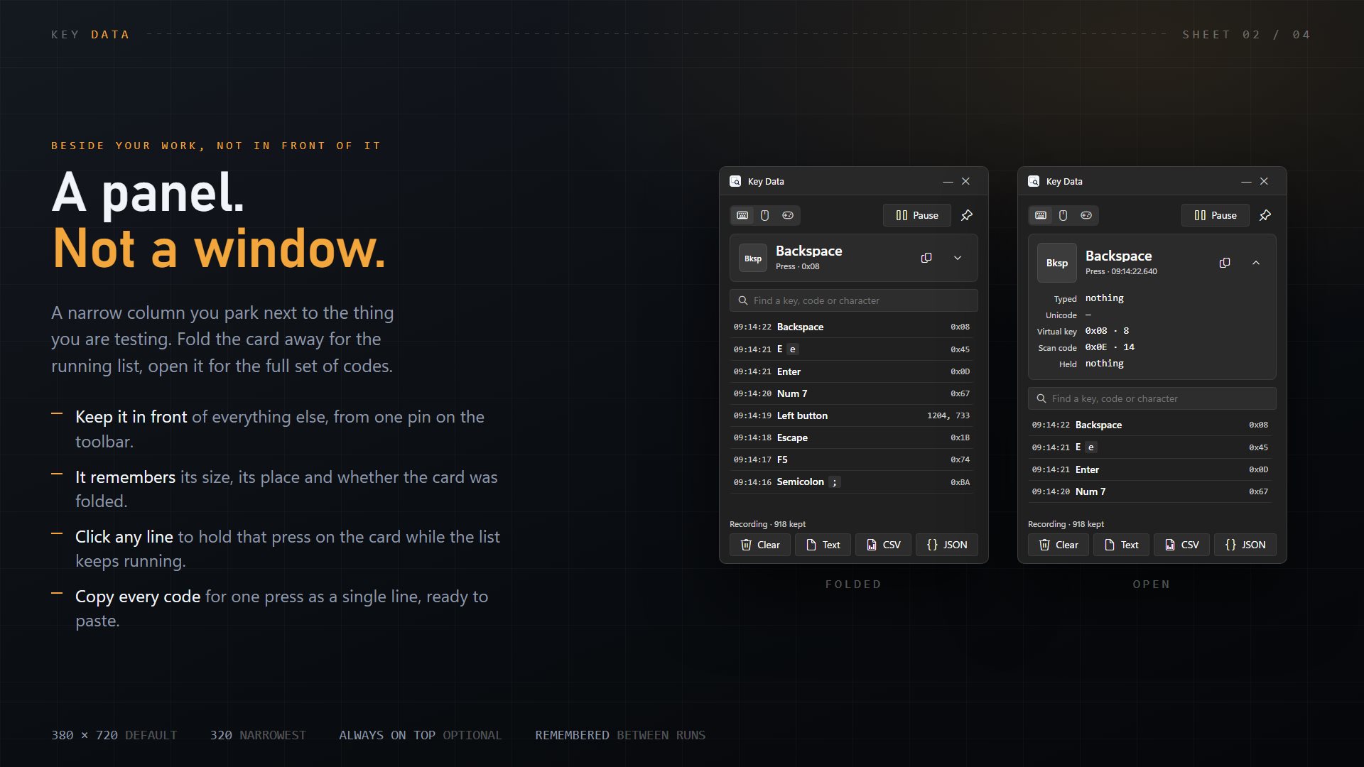Screen dimensions: 1364x767
Task: Click Scan code value 0x0E in open card
Action: pyautogui.click(x=1096, y=347)
